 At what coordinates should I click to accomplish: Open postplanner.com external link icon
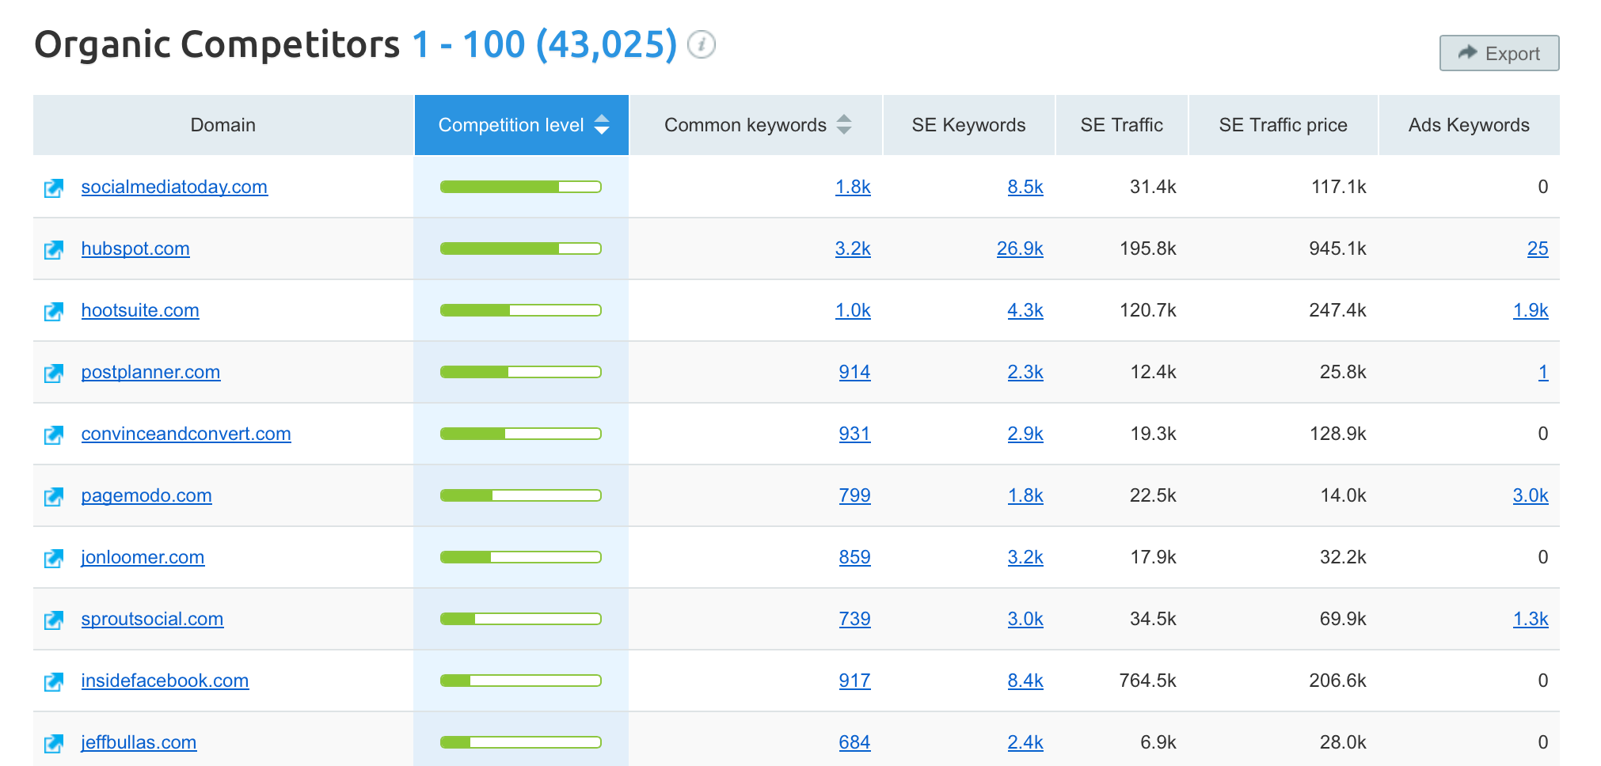tap(54, 374)
